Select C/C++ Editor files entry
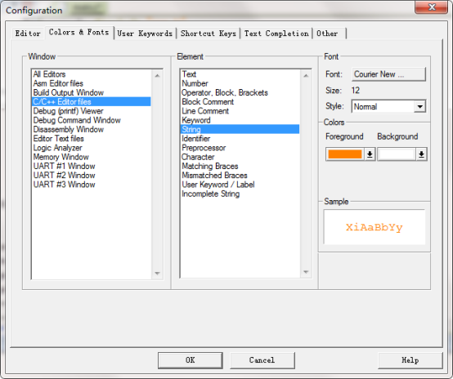Image resolution: width=453 pixels, height=379 pixels. 91,101
